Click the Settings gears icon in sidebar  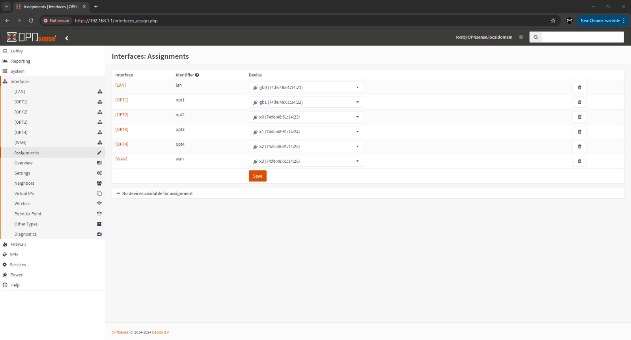tap(99, 173)
